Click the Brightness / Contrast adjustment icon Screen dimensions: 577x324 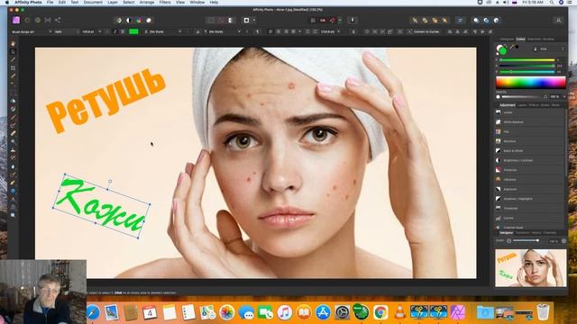point(499,160)
